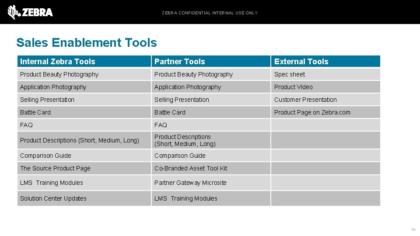
Task: Click 'Selling Presentation' under Internal Zebra Tools
Action: pyautogui.click(x=84, y=100)
